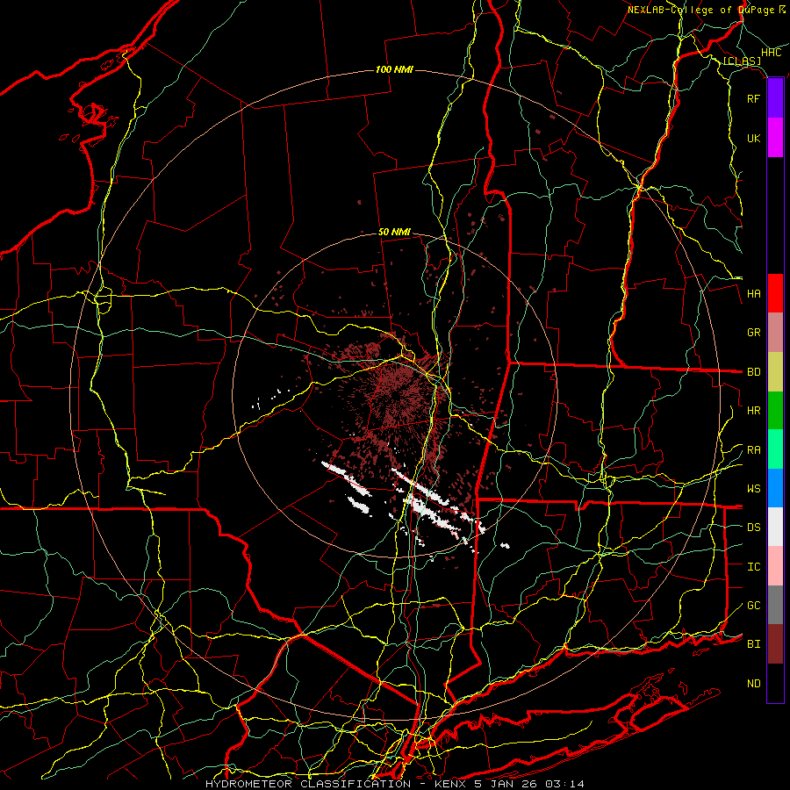The width and height of the screenshot is (790, 790).
Task: Click the "[CLAS]" legend header text
Action: tap(742, 61)
